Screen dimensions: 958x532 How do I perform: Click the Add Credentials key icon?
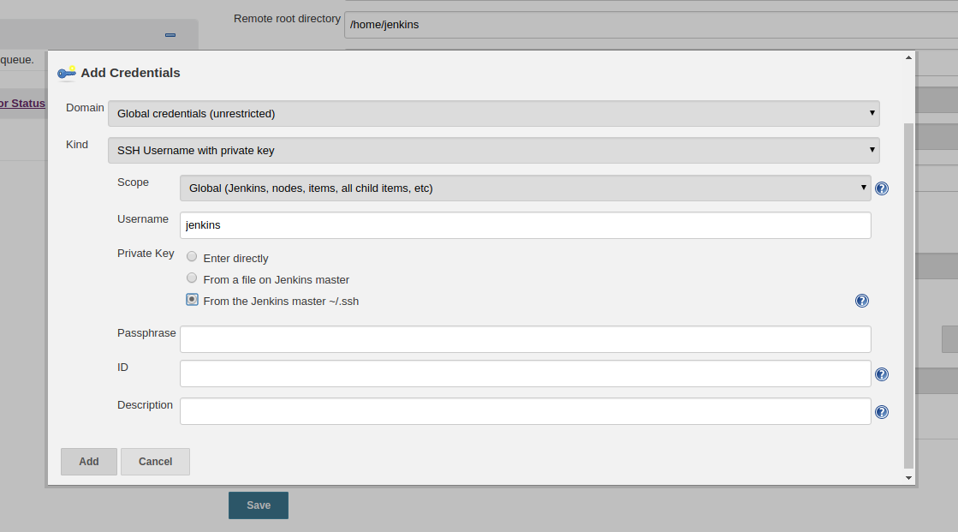[67, 73]
